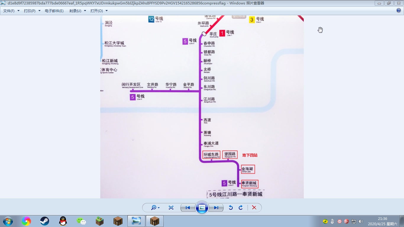Click the 银都路 station label
Screen dimensions: 404x227
[209, 53]
